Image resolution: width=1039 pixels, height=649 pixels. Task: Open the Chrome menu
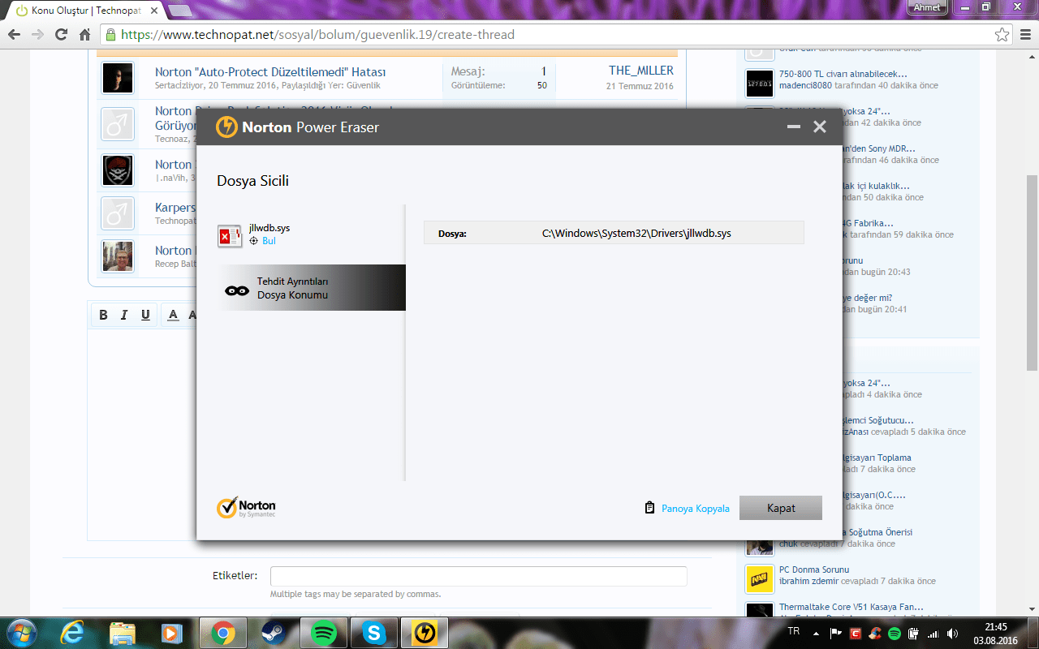pos(1025,35)
